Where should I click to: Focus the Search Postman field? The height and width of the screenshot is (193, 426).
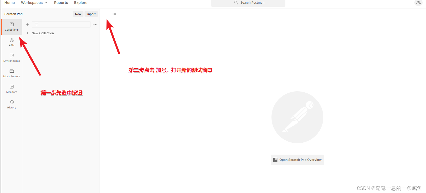point(248,3)
